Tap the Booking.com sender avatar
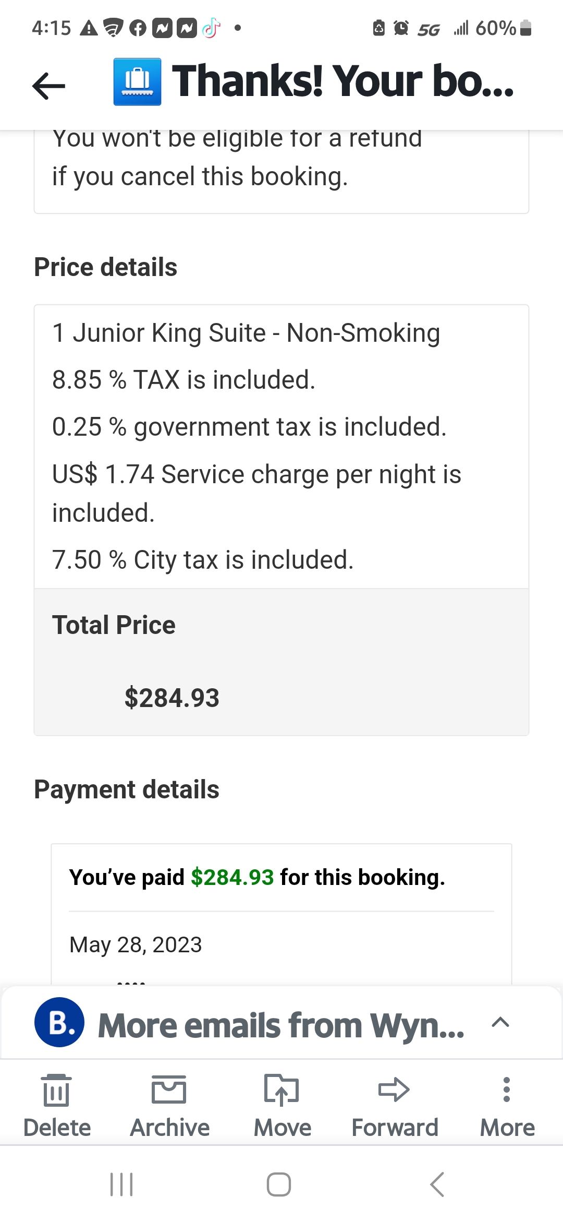This screenshot has width=563, height=1221. tap(59, 1022)
